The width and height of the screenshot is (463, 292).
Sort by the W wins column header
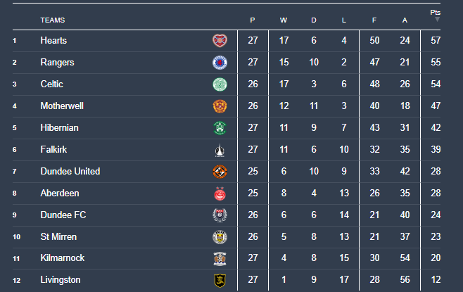(x=284, y=20)
